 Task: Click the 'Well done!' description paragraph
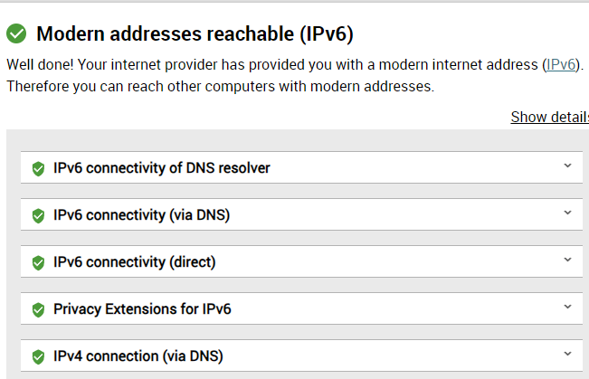click(295, 75)
